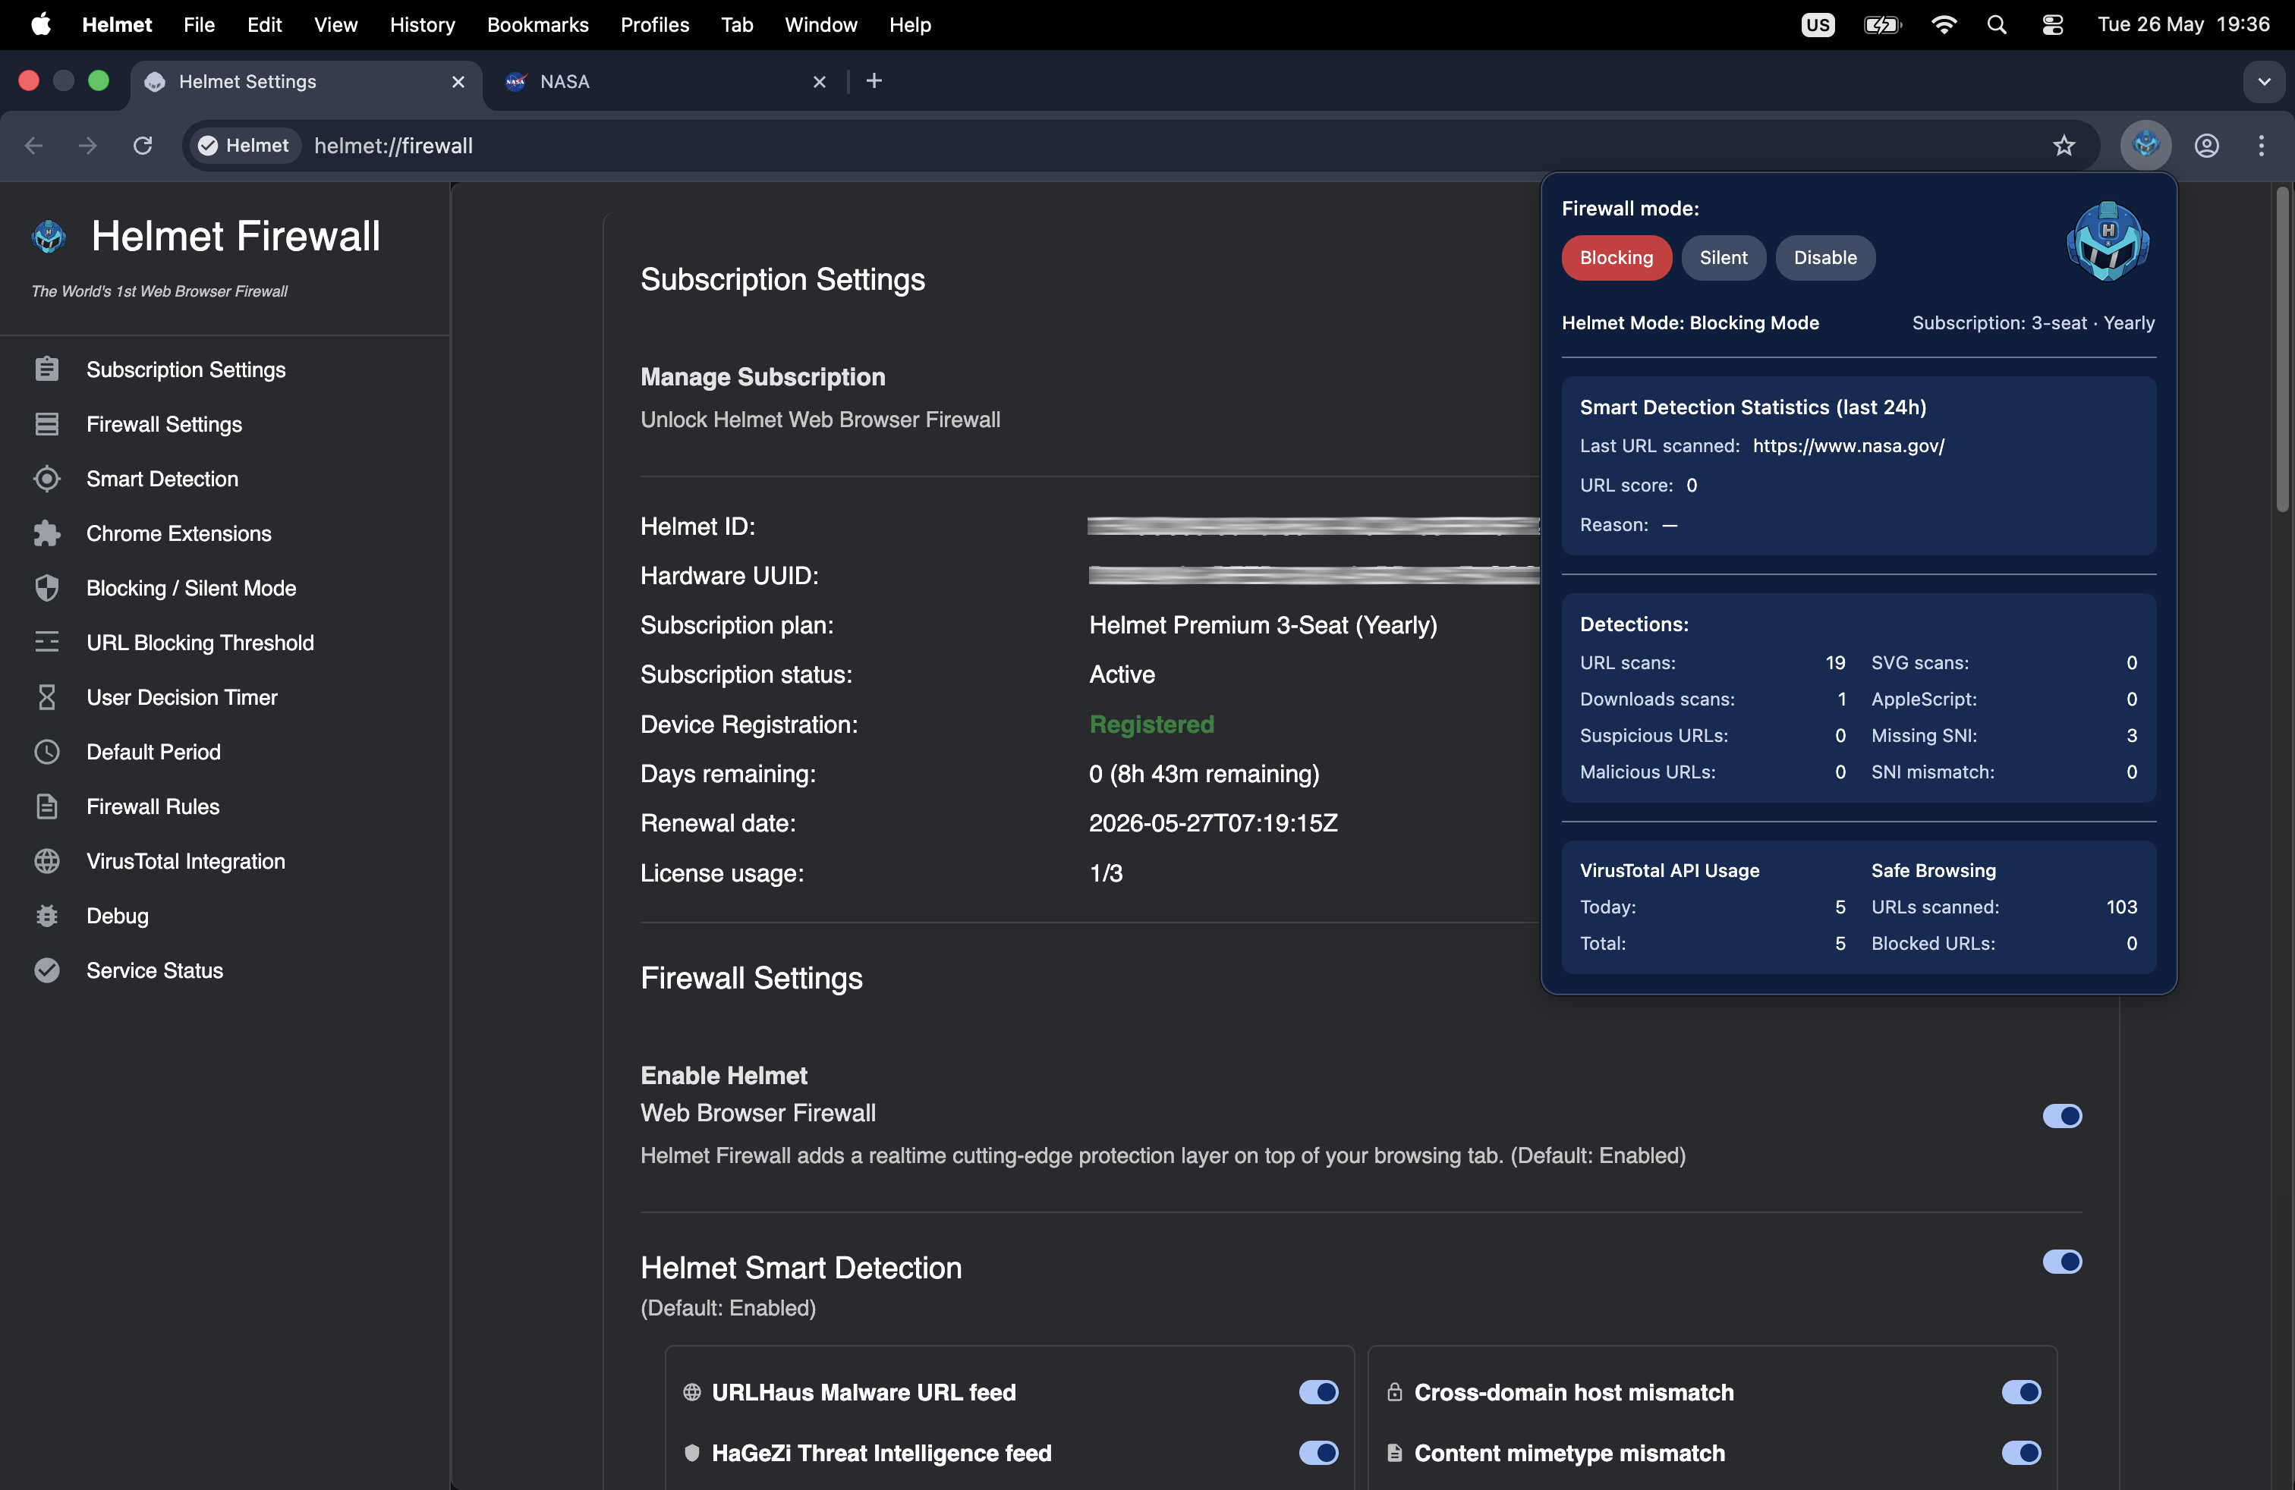Viewport: 2295px width, 1490px height.
Task: Click the Helmet logo beside the Helmet Firewall title
Action: click(49, 236)
